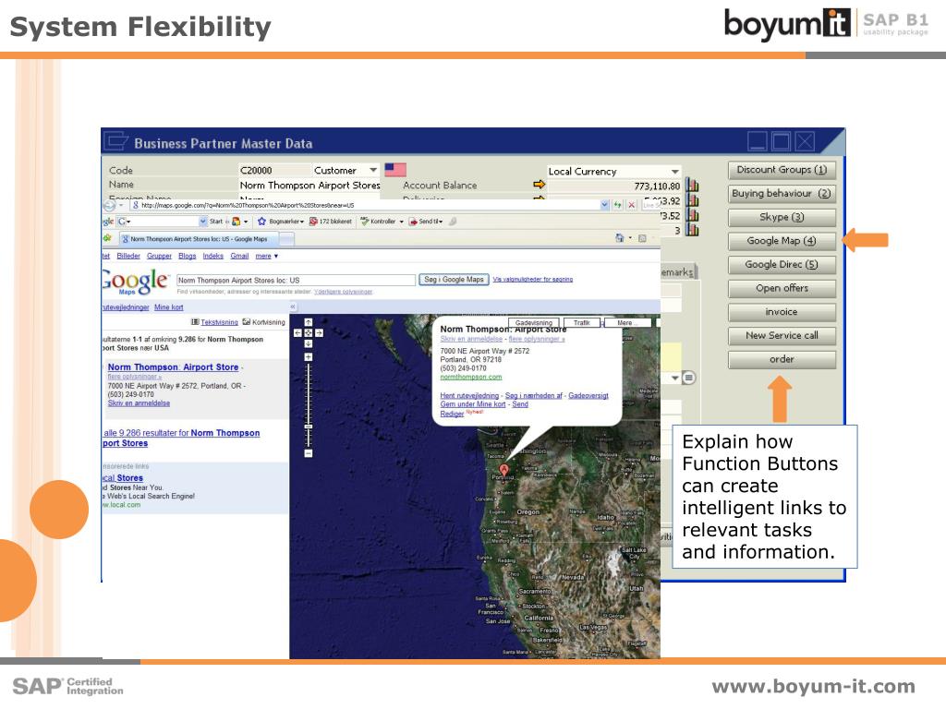Open the Grupper link in Google bar
This screenshot has height=709, width=946.
[x=159, y=256]
